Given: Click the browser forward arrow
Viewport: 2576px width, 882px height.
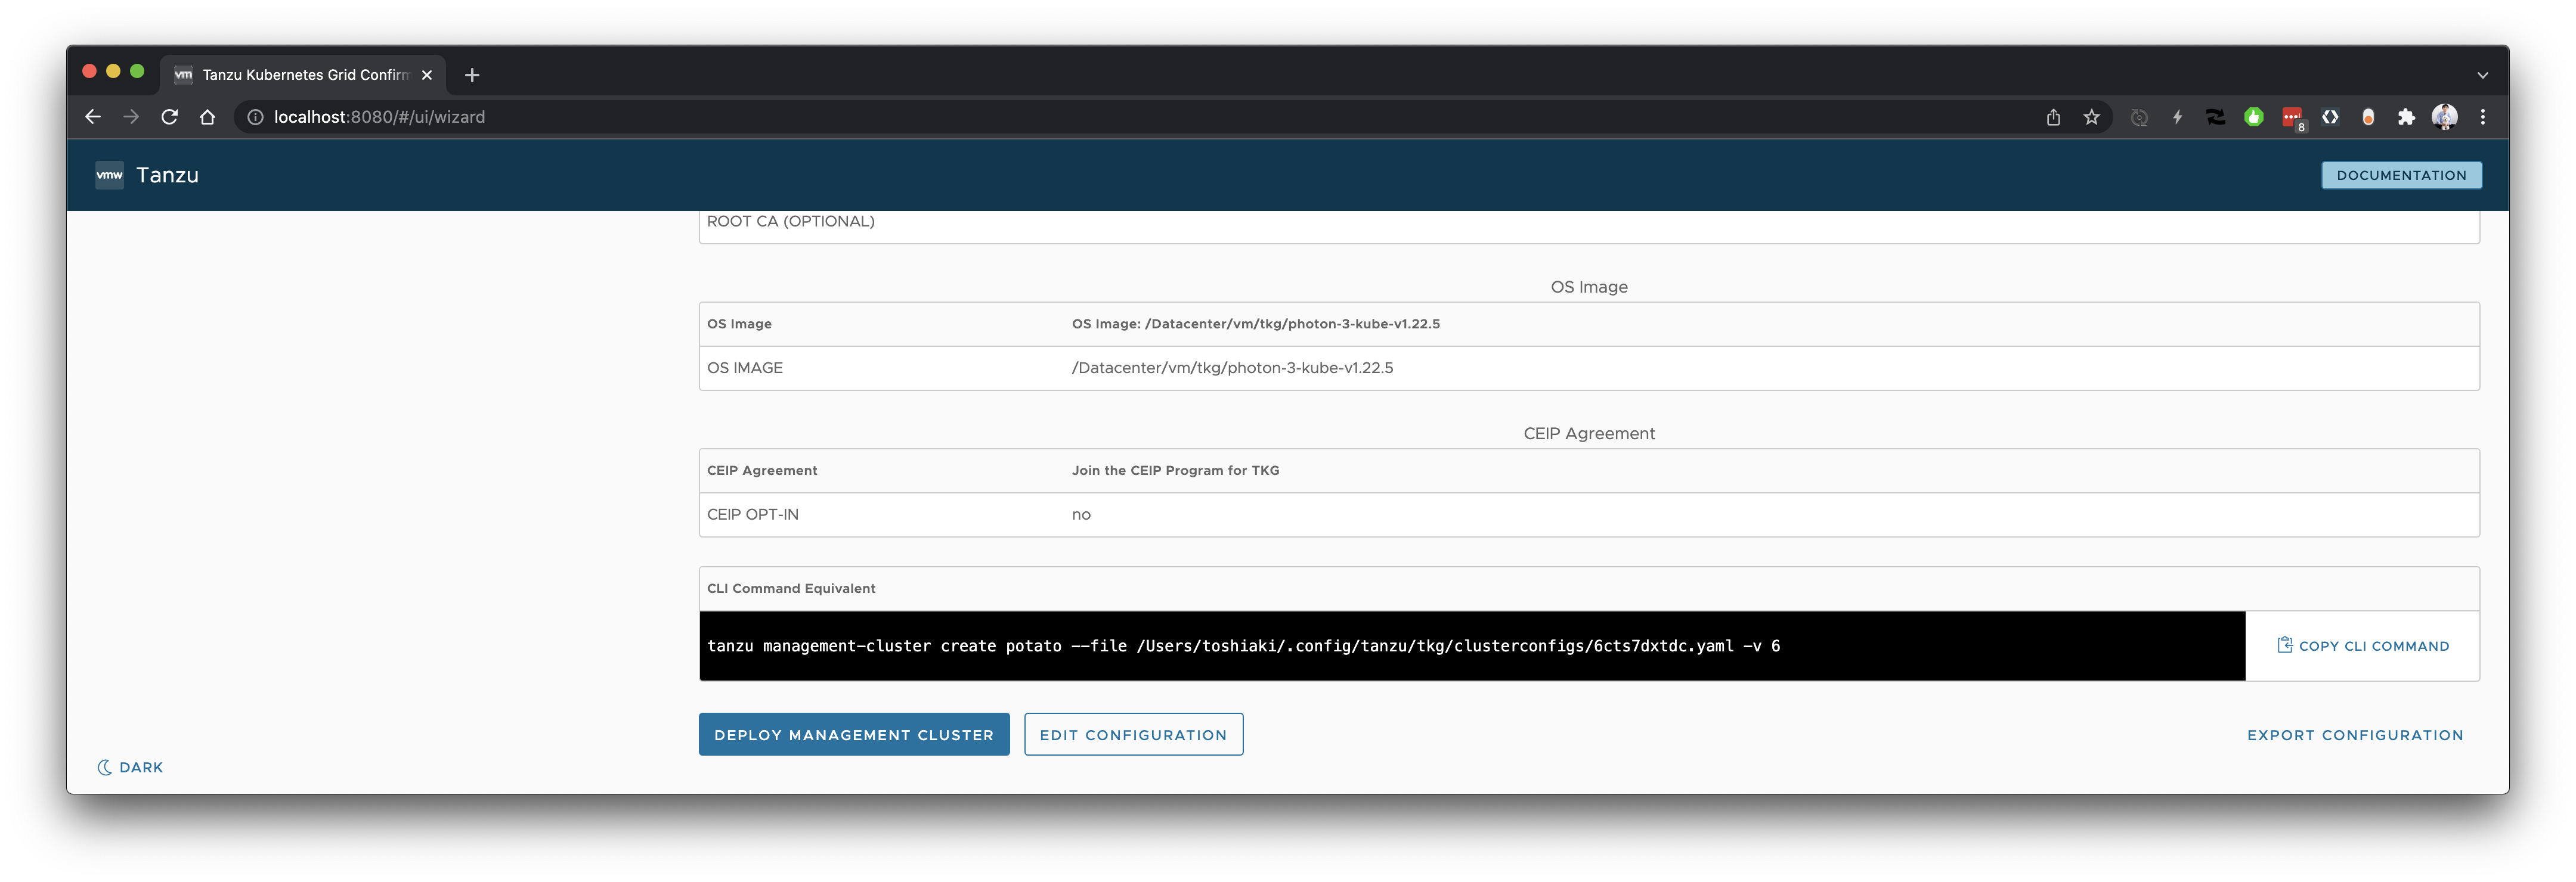Looking at the screenshot, I should pos(131,117).
